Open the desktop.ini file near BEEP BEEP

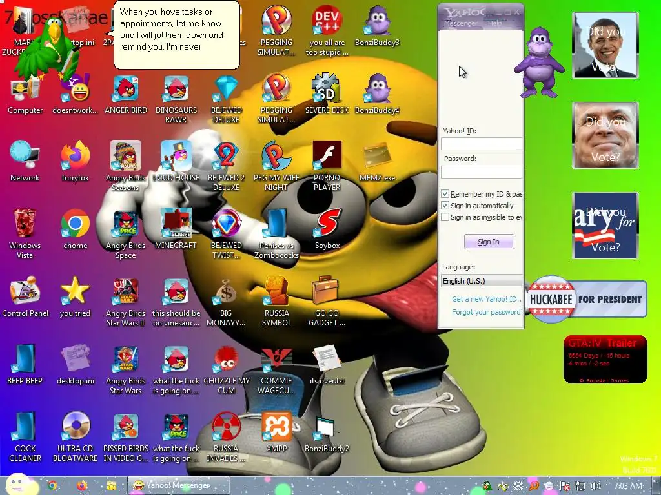(x=76, y=358)
